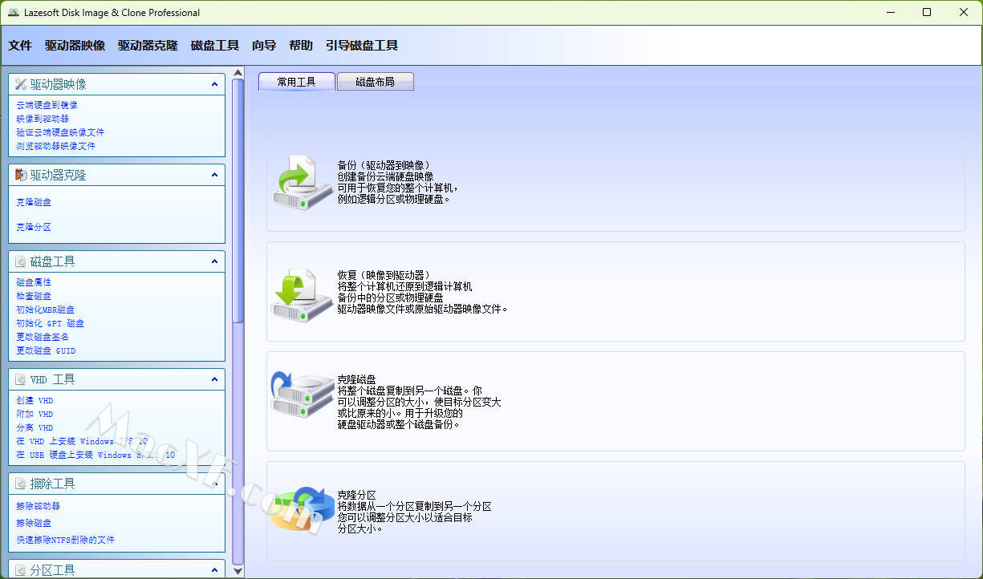The width and height of the screenshot is (983, 579).
Task: Click the 克隆分区 card title in main panel
Action: (357, 495)
